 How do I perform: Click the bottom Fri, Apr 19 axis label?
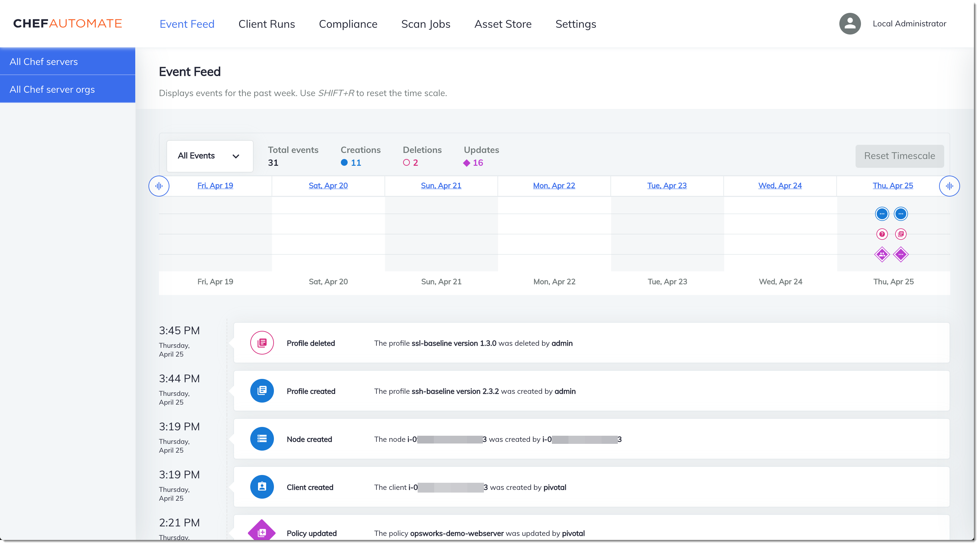pos(215,281)
